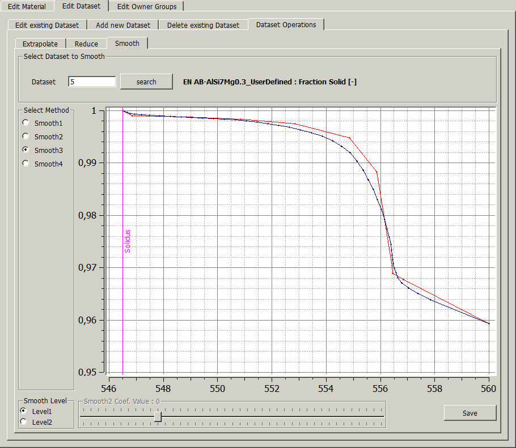Select the Smooth3 method option

pos(25,150)
